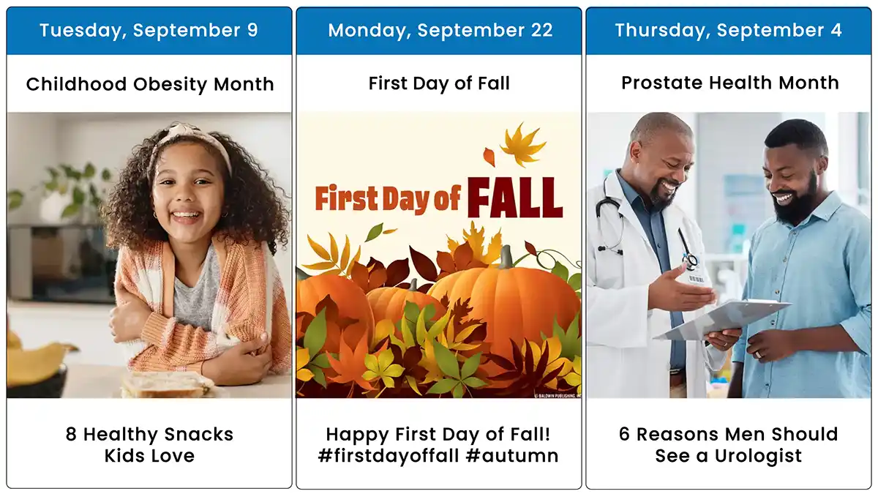The height and width of the screenshot is (494, 878).
Task: Click the yellow maple leaf above FALL text
Action: click(522, 143)
